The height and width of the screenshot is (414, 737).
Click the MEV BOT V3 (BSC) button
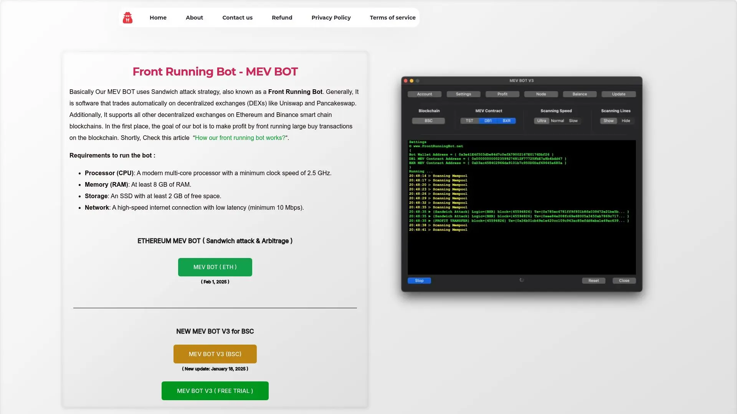coord(215,354)
